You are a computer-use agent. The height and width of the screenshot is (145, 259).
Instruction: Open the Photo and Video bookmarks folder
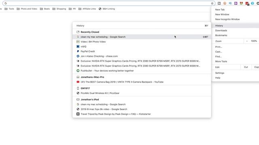point(27,9)
